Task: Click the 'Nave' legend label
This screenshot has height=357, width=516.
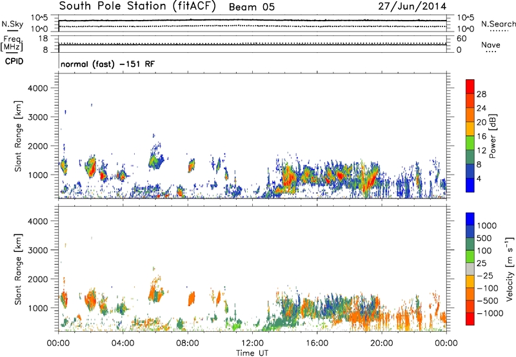Action: (490, 45)
